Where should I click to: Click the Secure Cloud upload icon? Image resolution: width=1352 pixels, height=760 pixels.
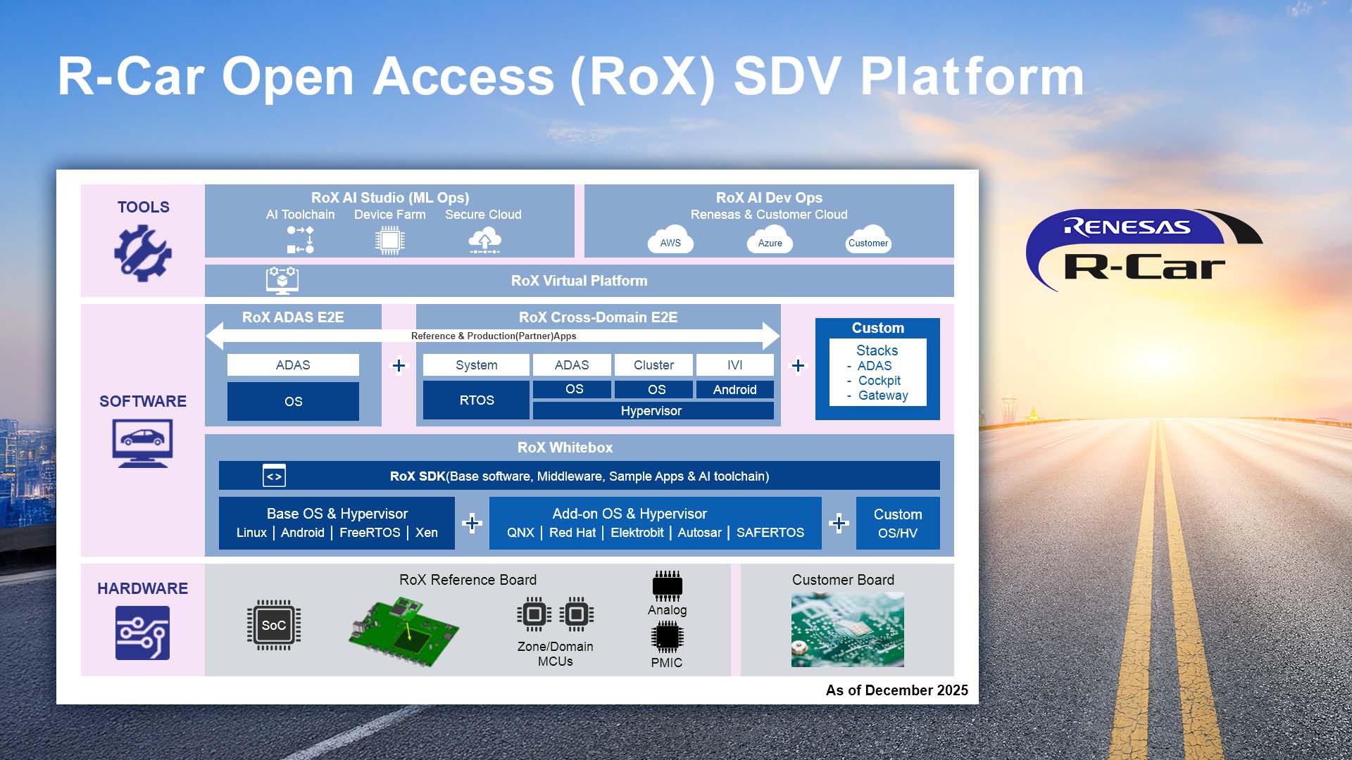click(x=484, y=241)
